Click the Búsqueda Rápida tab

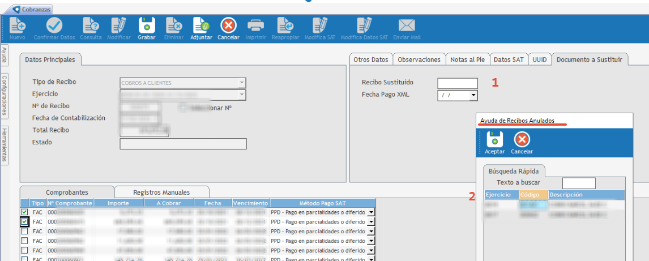click(513, 171)
